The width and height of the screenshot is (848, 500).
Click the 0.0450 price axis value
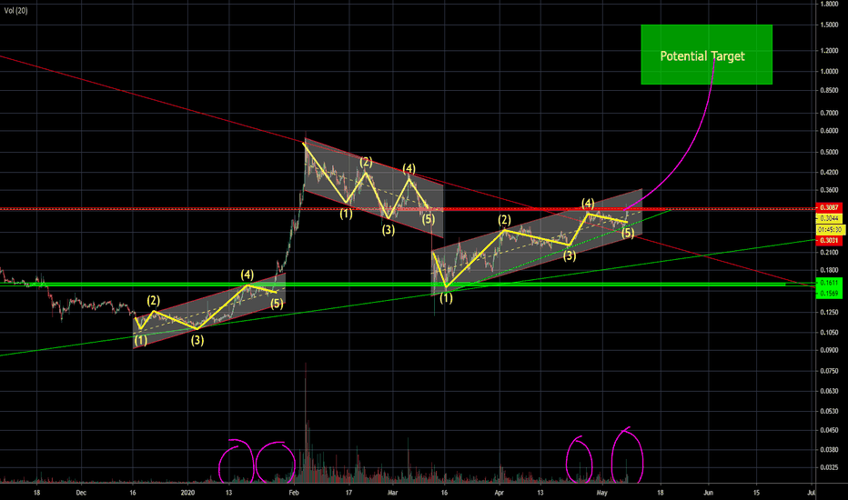[829, 430]
